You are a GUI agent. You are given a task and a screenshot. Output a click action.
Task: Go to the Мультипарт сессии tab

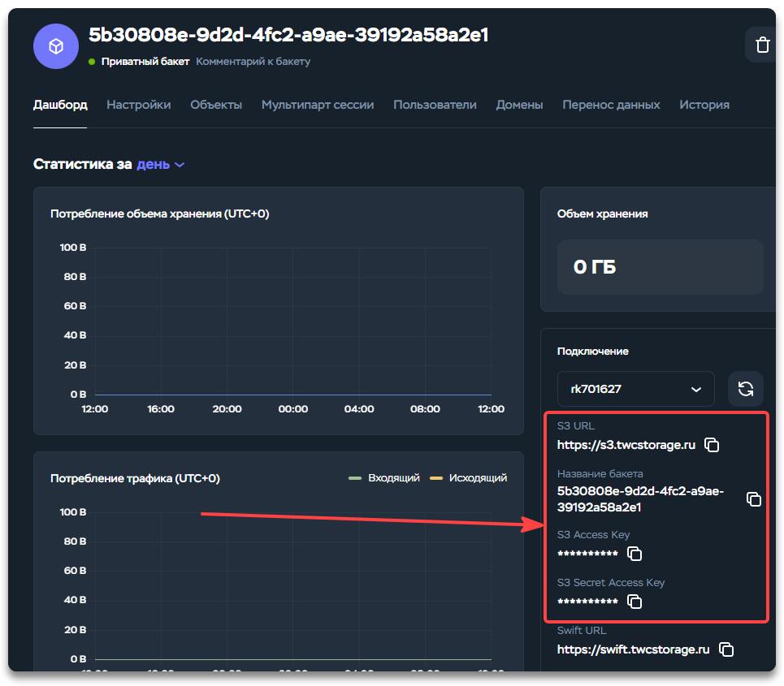click(318, 105)
